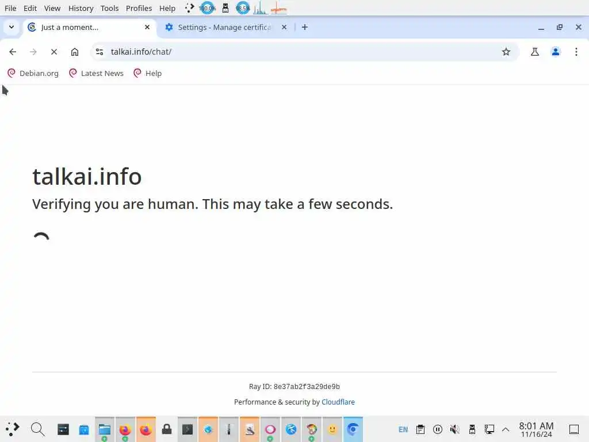Click the talkai.info heading
The image size is (589, 442).
pyautogui.click(x=87, y=177)
